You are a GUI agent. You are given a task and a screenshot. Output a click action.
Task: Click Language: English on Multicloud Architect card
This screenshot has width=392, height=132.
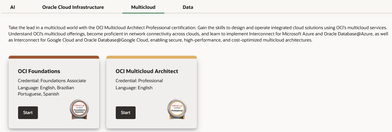click(x=134, y=88)
